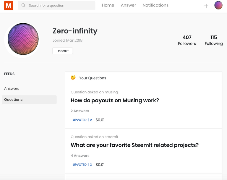227x180 pixels.
Task: Click the LOGOUT button
Action: (63, 51)
